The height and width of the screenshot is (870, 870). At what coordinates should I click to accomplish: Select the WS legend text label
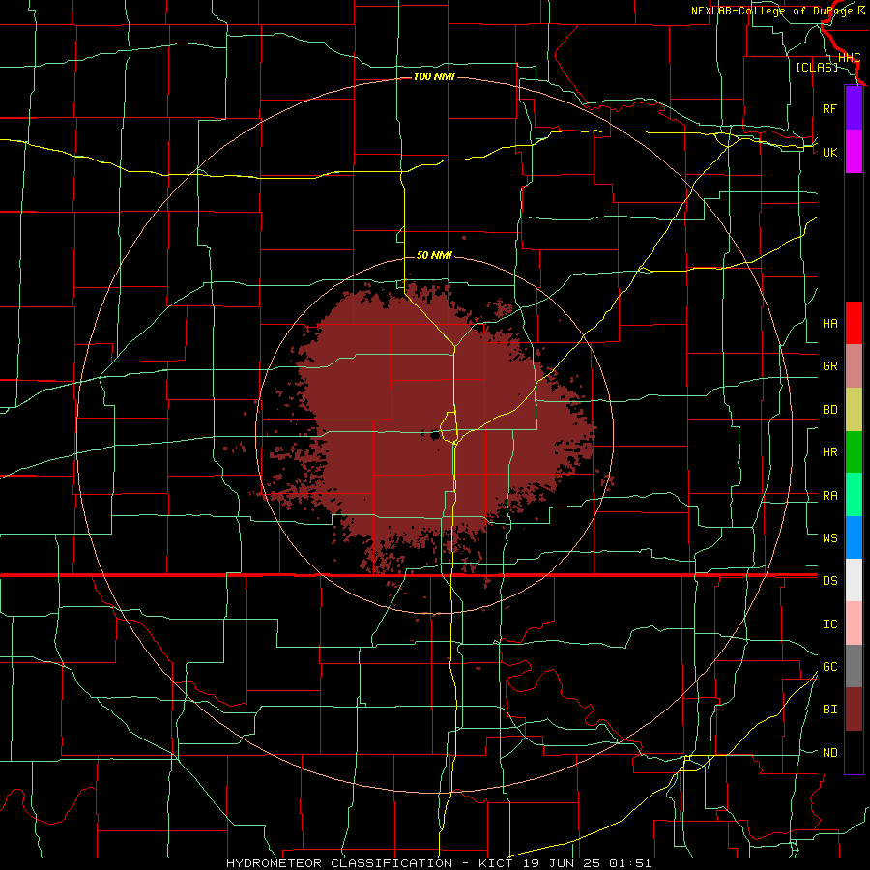click(x=829, y=537)
